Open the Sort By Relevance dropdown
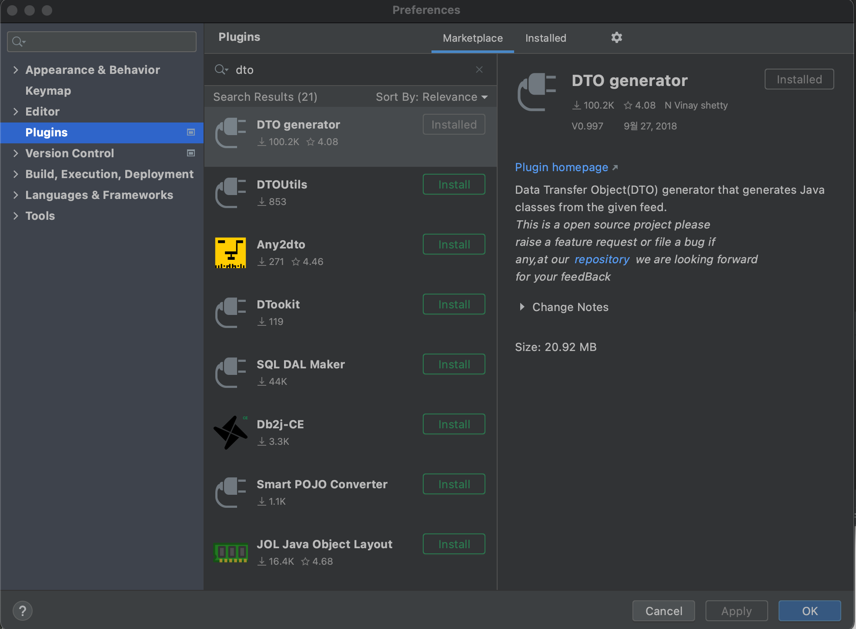The height and width of the screenshot is (629, 856). tap(431, 97)
